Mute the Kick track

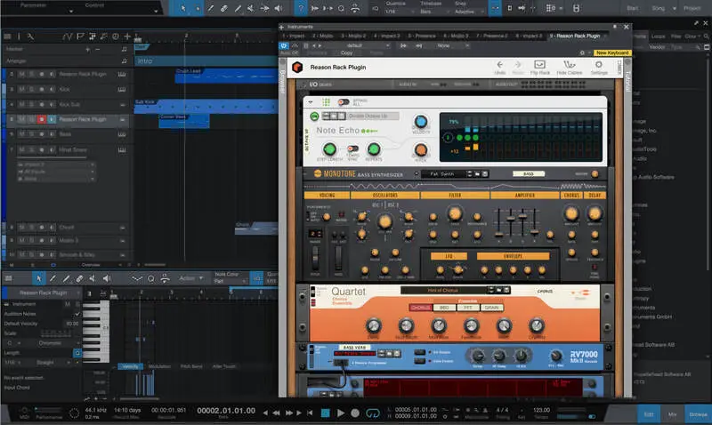(21, 90)
